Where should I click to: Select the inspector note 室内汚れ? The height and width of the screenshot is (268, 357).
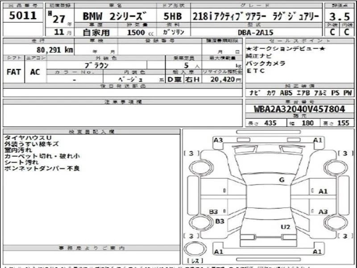(x=18, y=150)
